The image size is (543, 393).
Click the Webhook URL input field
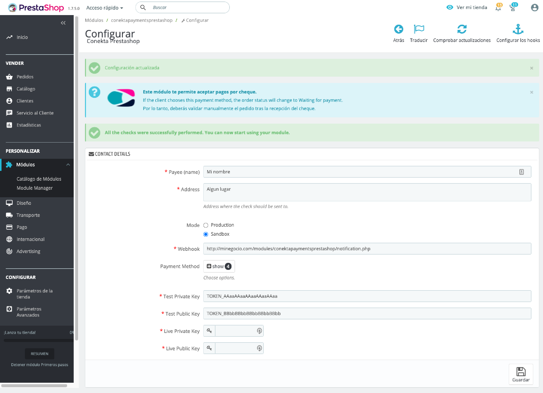(367, 249)
